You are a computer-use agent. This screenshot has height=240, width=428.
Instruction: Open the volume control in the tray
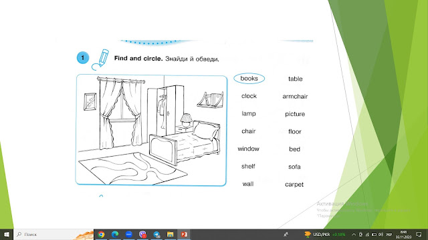point(381,234)
